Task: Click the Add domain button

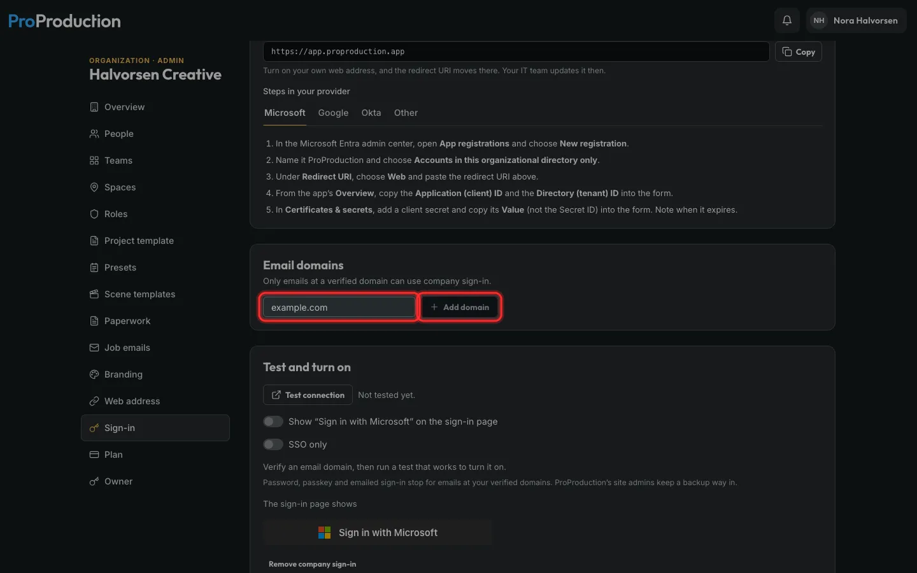Action: click(x=460, y=307)
